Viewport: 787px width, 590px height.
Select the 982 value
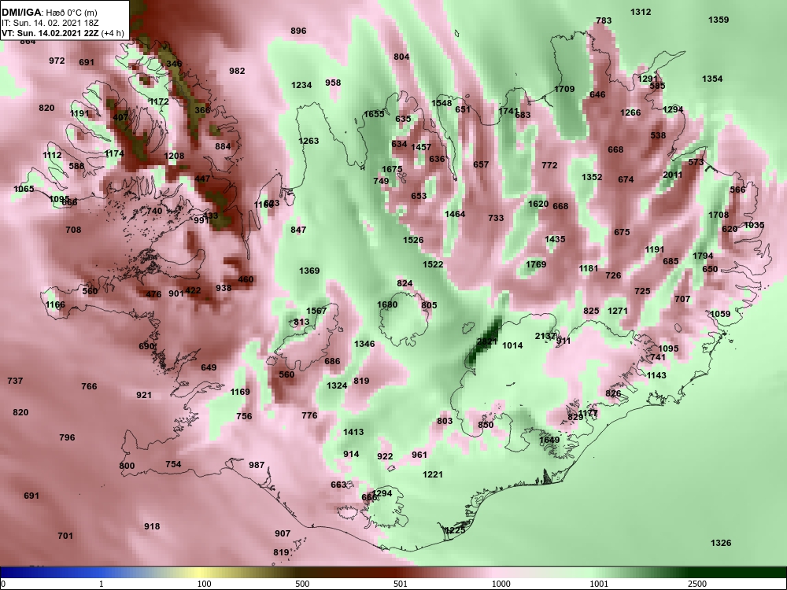click(237, 71)
